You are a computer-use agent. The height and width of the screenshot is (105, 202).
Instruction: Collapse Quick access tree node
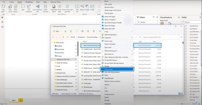click(52, 43)
